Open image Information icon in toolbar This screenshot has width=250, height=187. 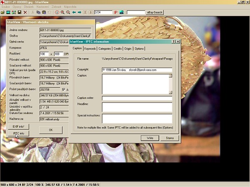[x=57, y=12]
